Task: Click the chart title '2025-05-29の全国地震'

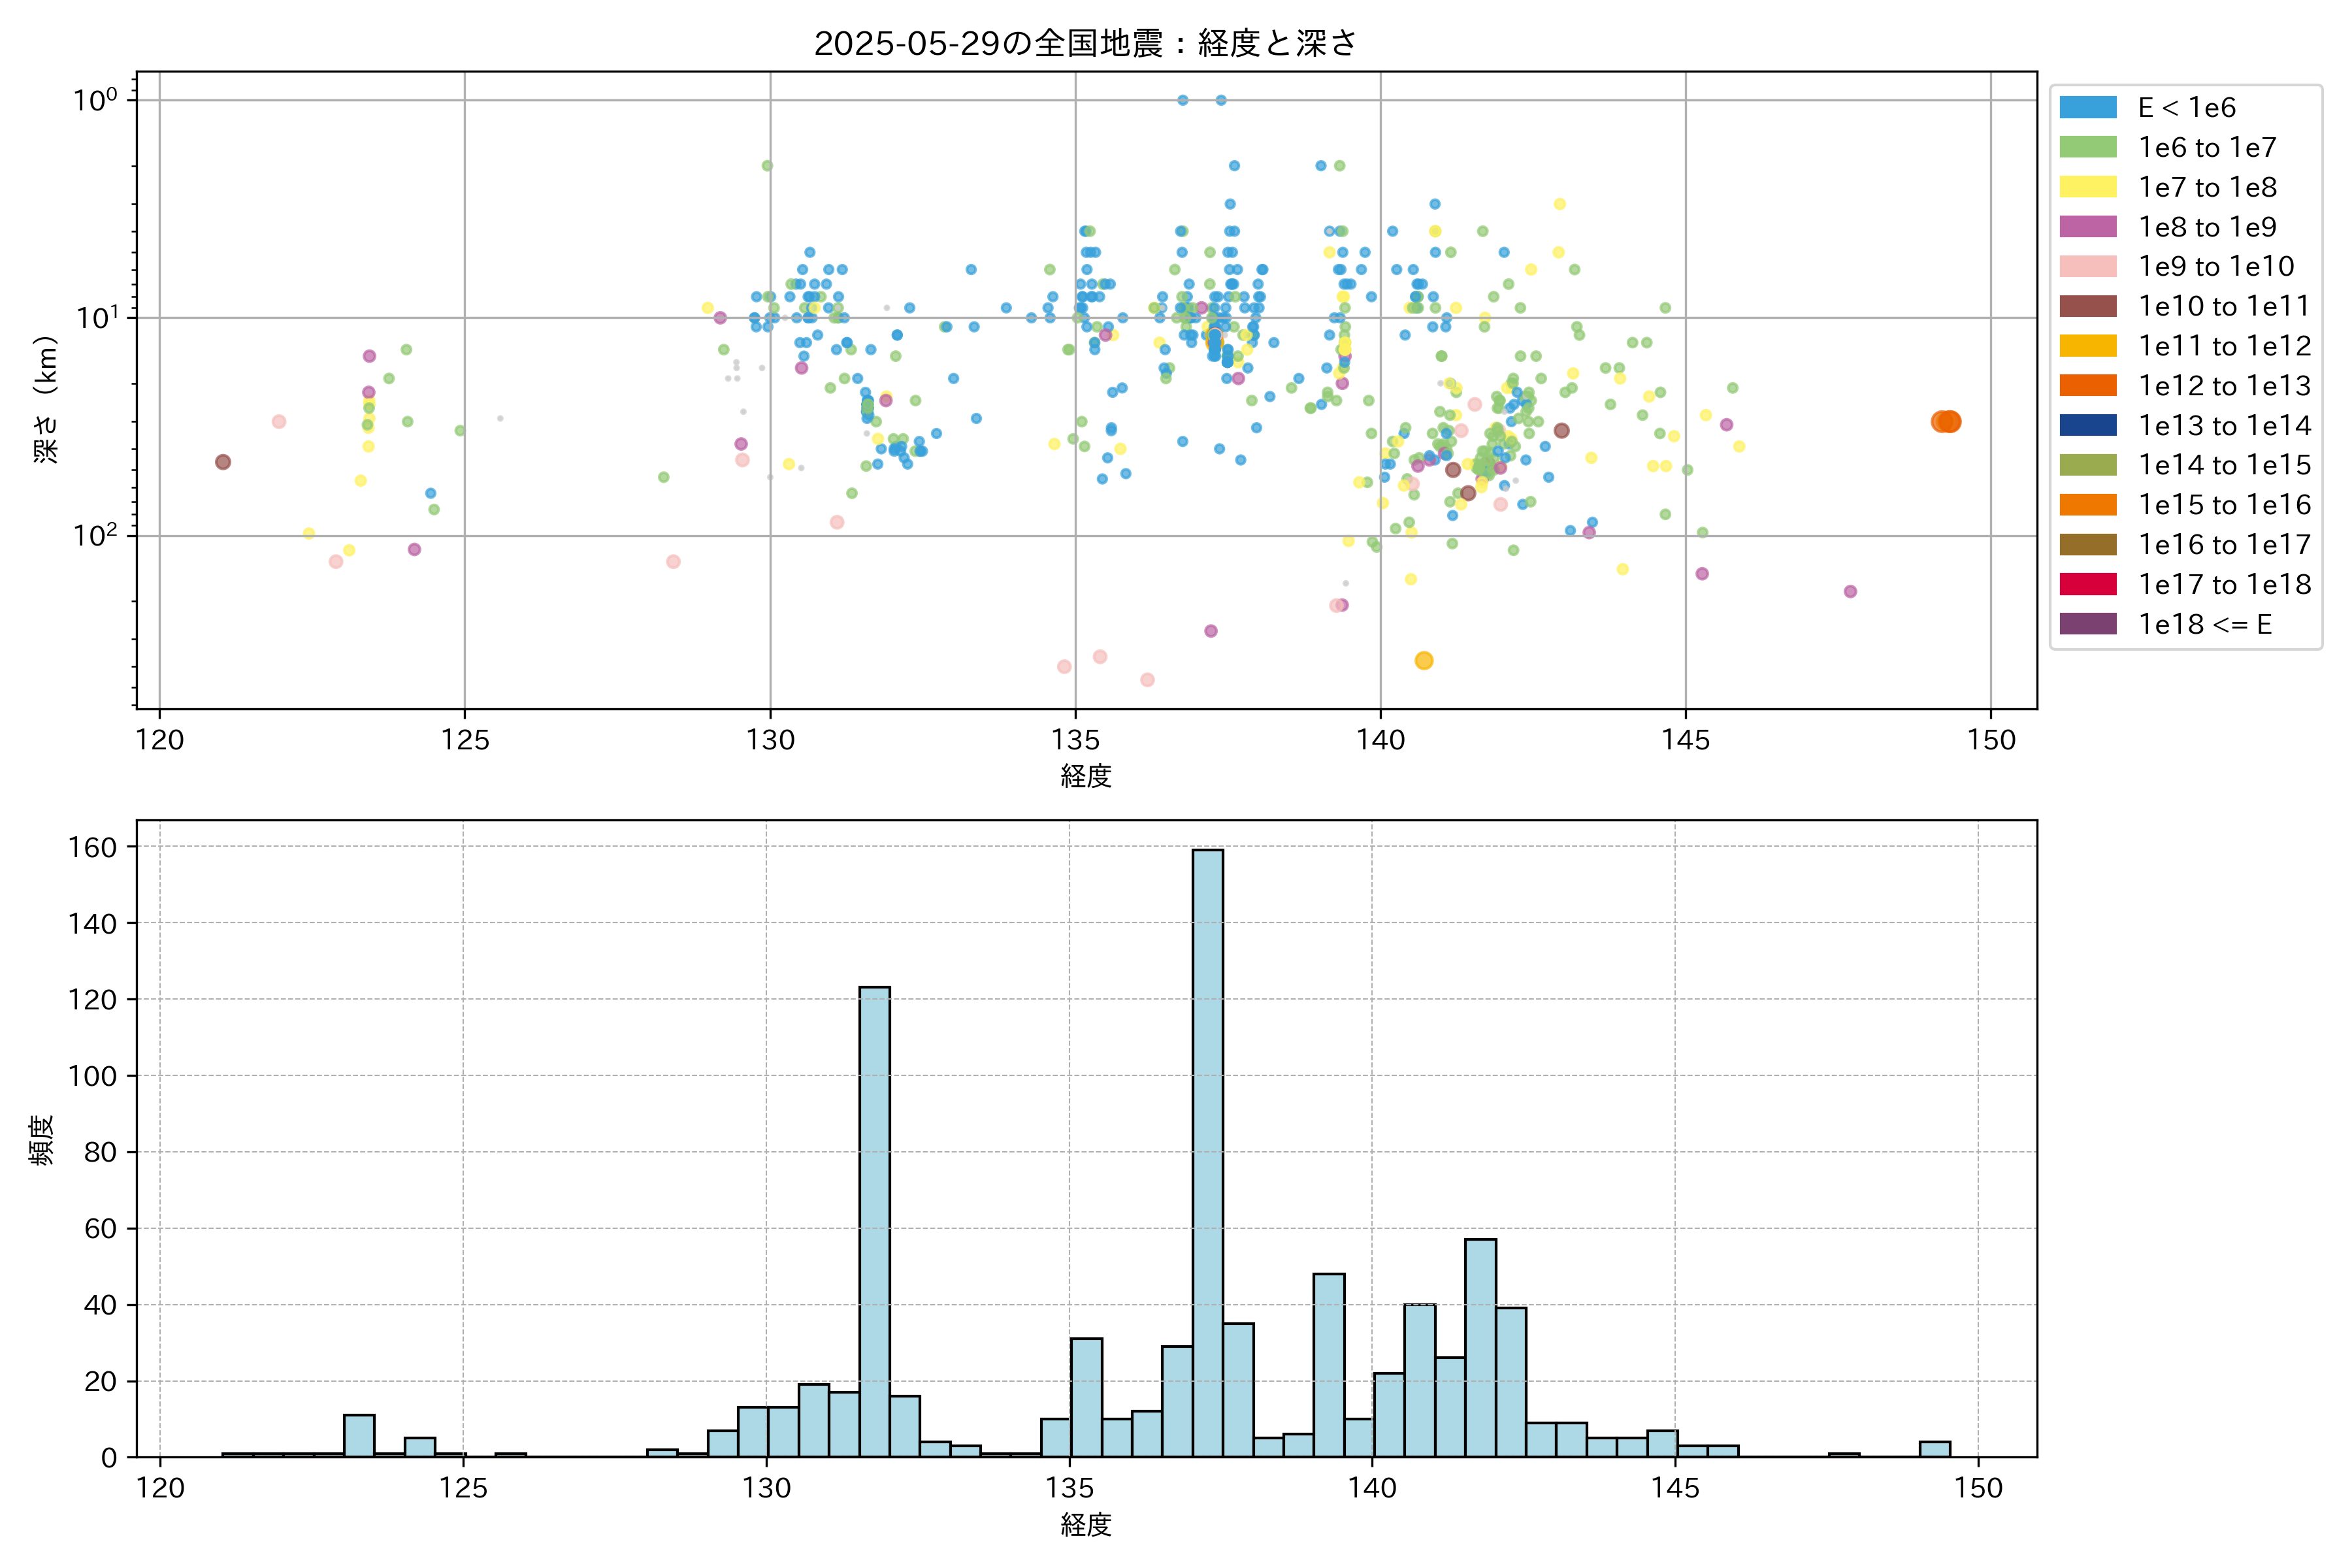Action: tap(1085, 43)
